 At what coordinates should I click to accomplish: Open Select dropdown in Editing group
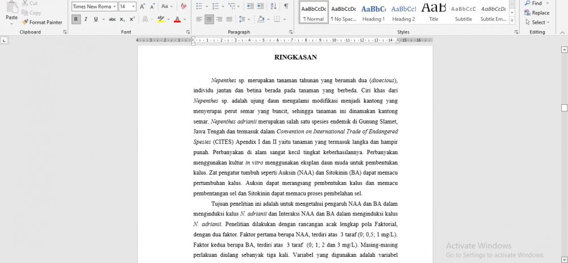[537, 22]
